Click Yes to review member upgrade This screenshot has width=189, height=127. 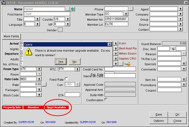[x=61, y=62]
